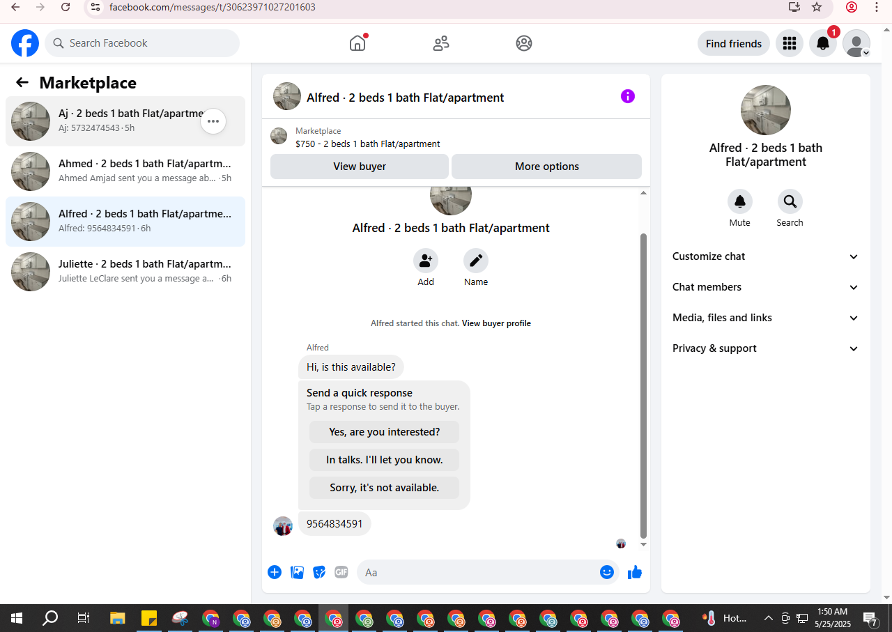The width and height of the screenshot is (892, 632).
Task: Expand the Privacy & support section
Action: pos(766,348)
